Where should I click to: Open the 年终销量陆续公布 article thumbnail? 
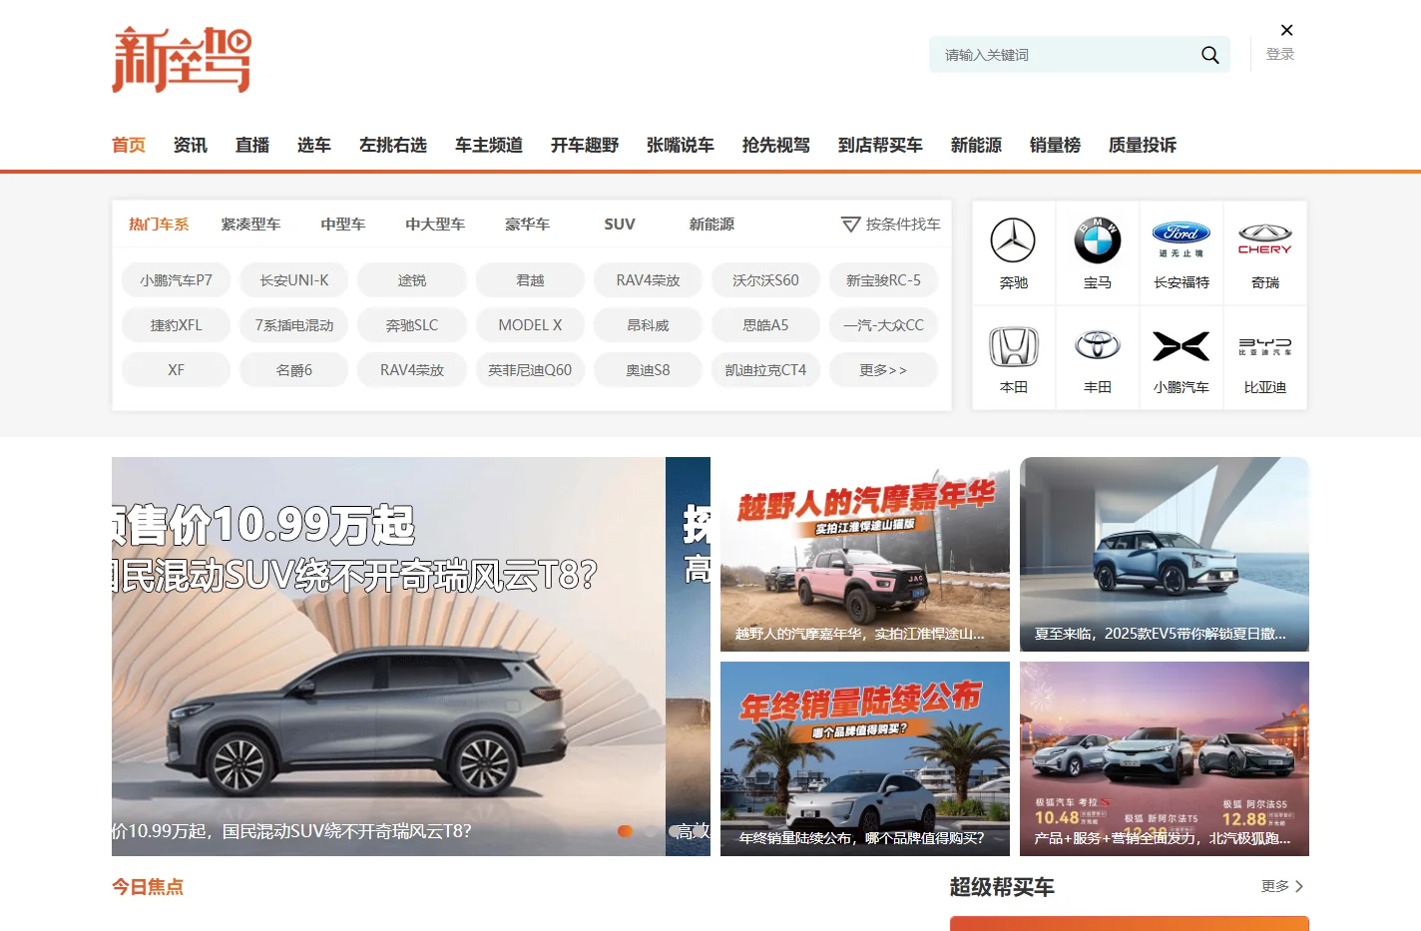(865, 759)
